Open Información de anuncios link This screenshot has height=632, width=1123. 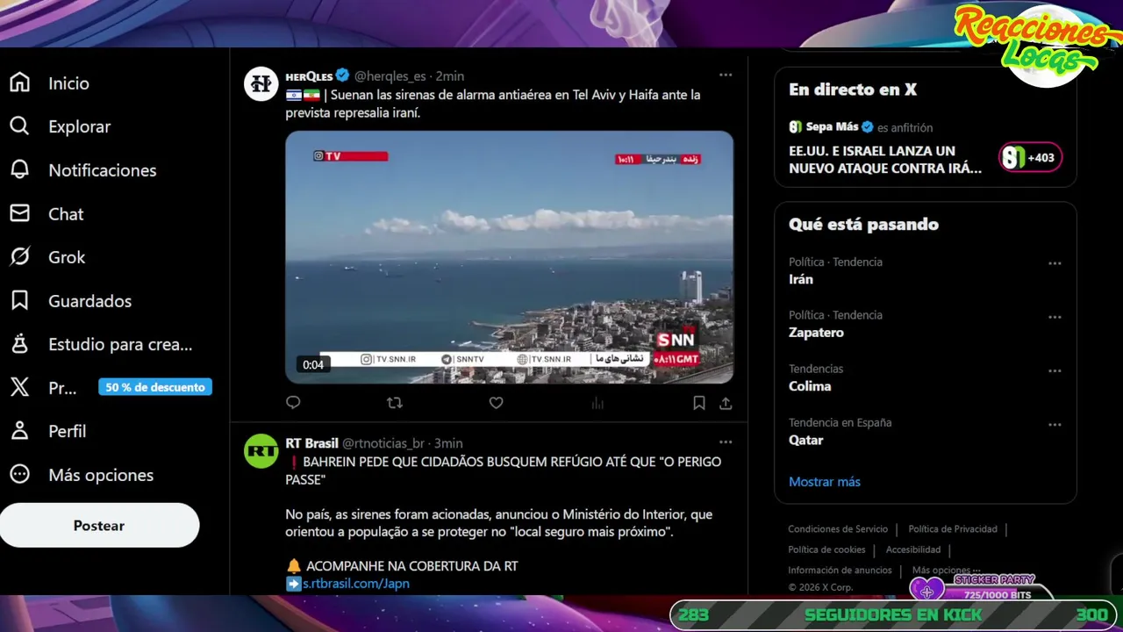tap(840, 571)
